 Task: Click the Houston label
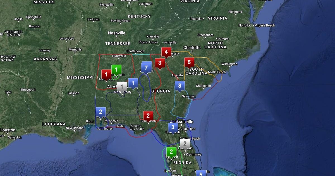(8, 130)
